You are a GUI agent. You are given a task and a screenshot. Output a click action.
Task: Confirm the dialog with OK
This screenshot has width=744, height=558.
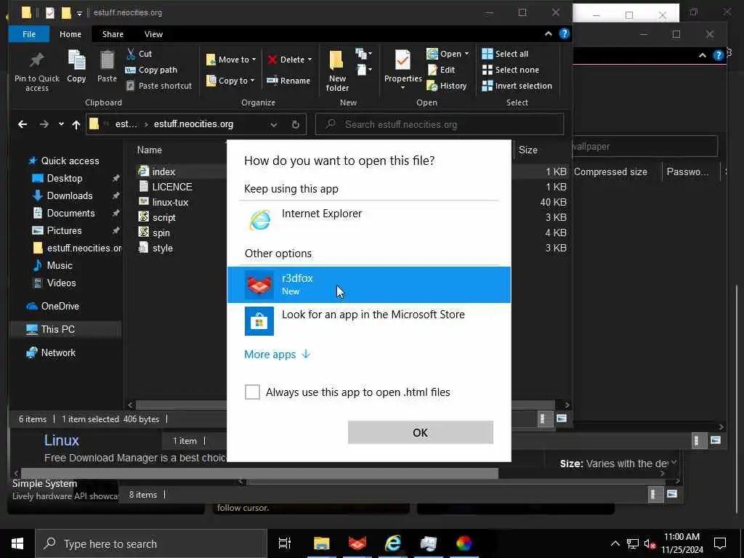point(420,433)
